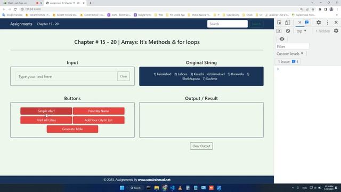The height and width of the screenshot is (192, 341).
Task: Show hidden system tray icons
Action: (x=293, y=188)
